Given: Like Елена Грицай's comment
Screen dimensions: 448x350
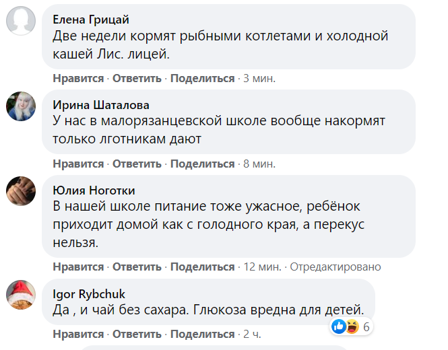Looking at the screenshot, I should (x=78, y=79).
